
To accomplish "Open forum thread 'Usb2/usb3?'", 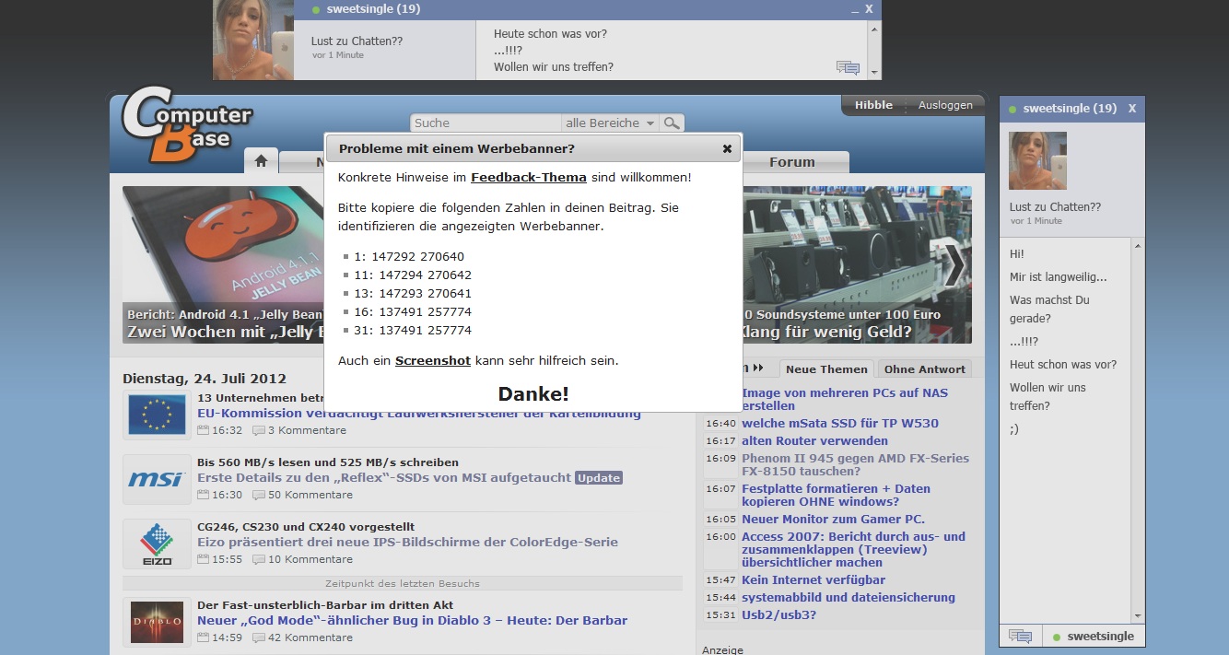I will pyautogui.click(x=778, y=614).
